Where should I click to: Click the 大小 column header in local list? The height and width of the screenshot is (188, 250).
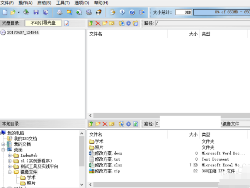(x=193, y=134)
